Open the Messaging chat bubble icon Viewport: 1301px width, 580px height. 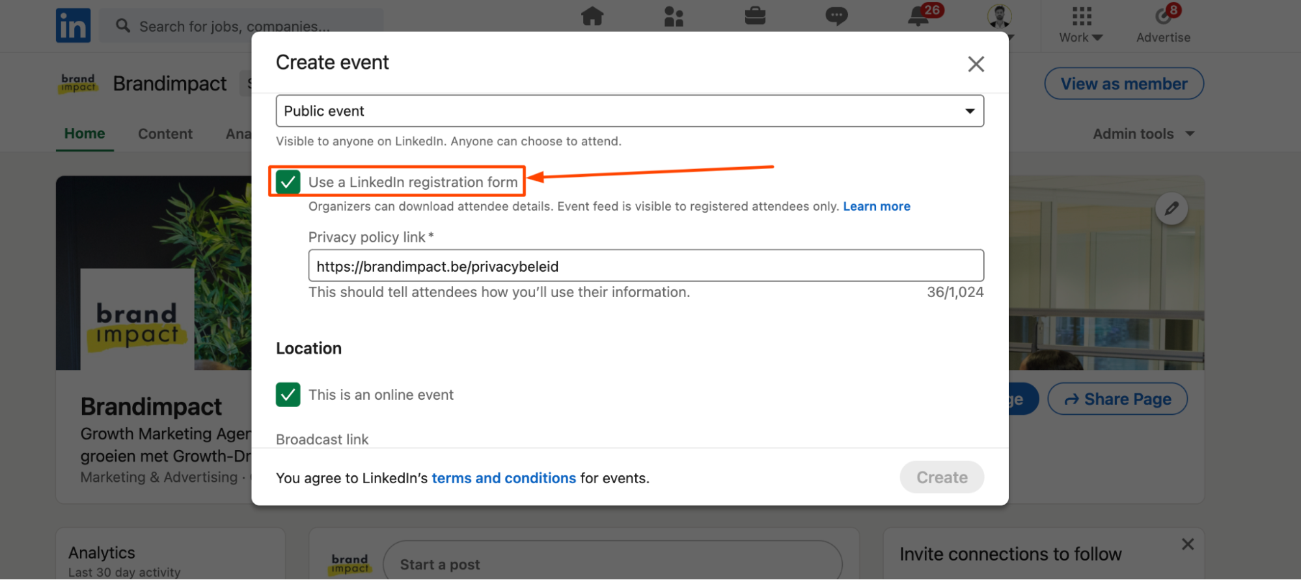point(836,16)
